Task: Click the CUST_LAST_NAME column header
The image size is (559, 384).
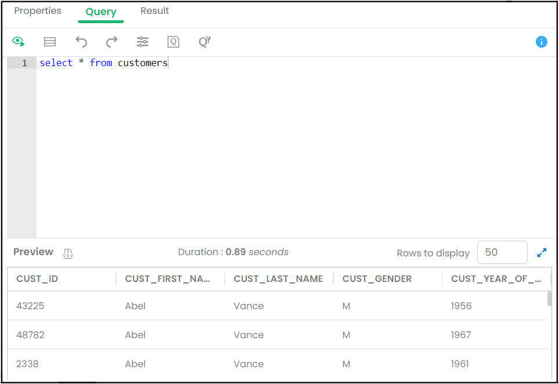Action: tap(278, 279)
